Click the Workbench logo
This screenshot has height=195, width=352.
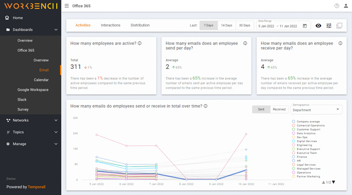pos(31,6)
